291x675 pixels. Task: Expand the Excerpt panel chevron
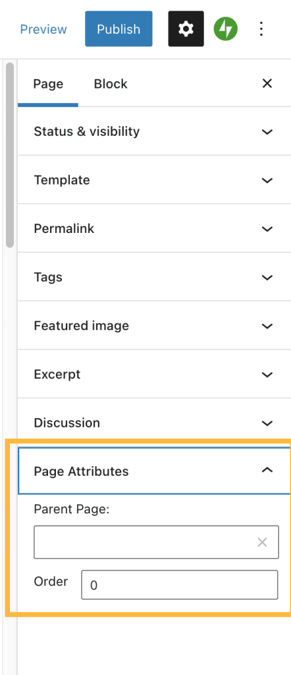coord(267,375)
